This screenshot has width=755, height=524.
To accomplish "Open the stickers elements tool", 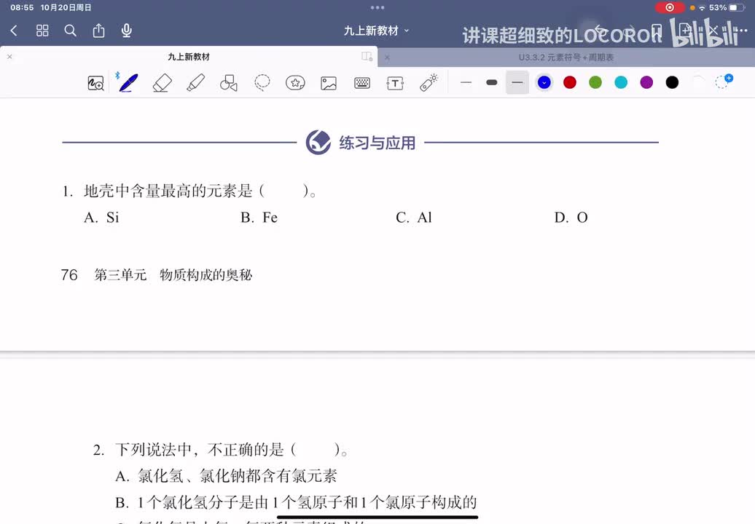I will click(x=295, y=83).
